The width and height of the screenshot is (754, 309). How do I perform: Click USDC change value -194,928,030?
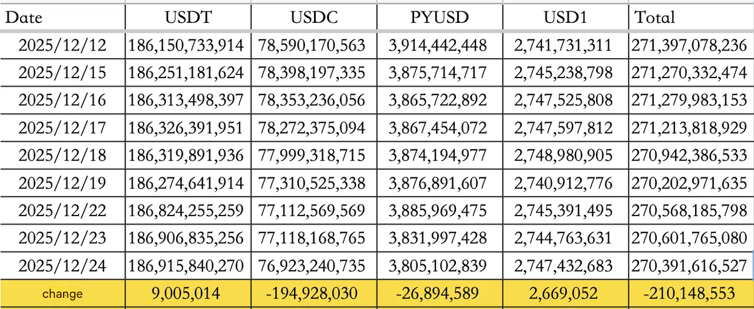[x=314, y=294]
